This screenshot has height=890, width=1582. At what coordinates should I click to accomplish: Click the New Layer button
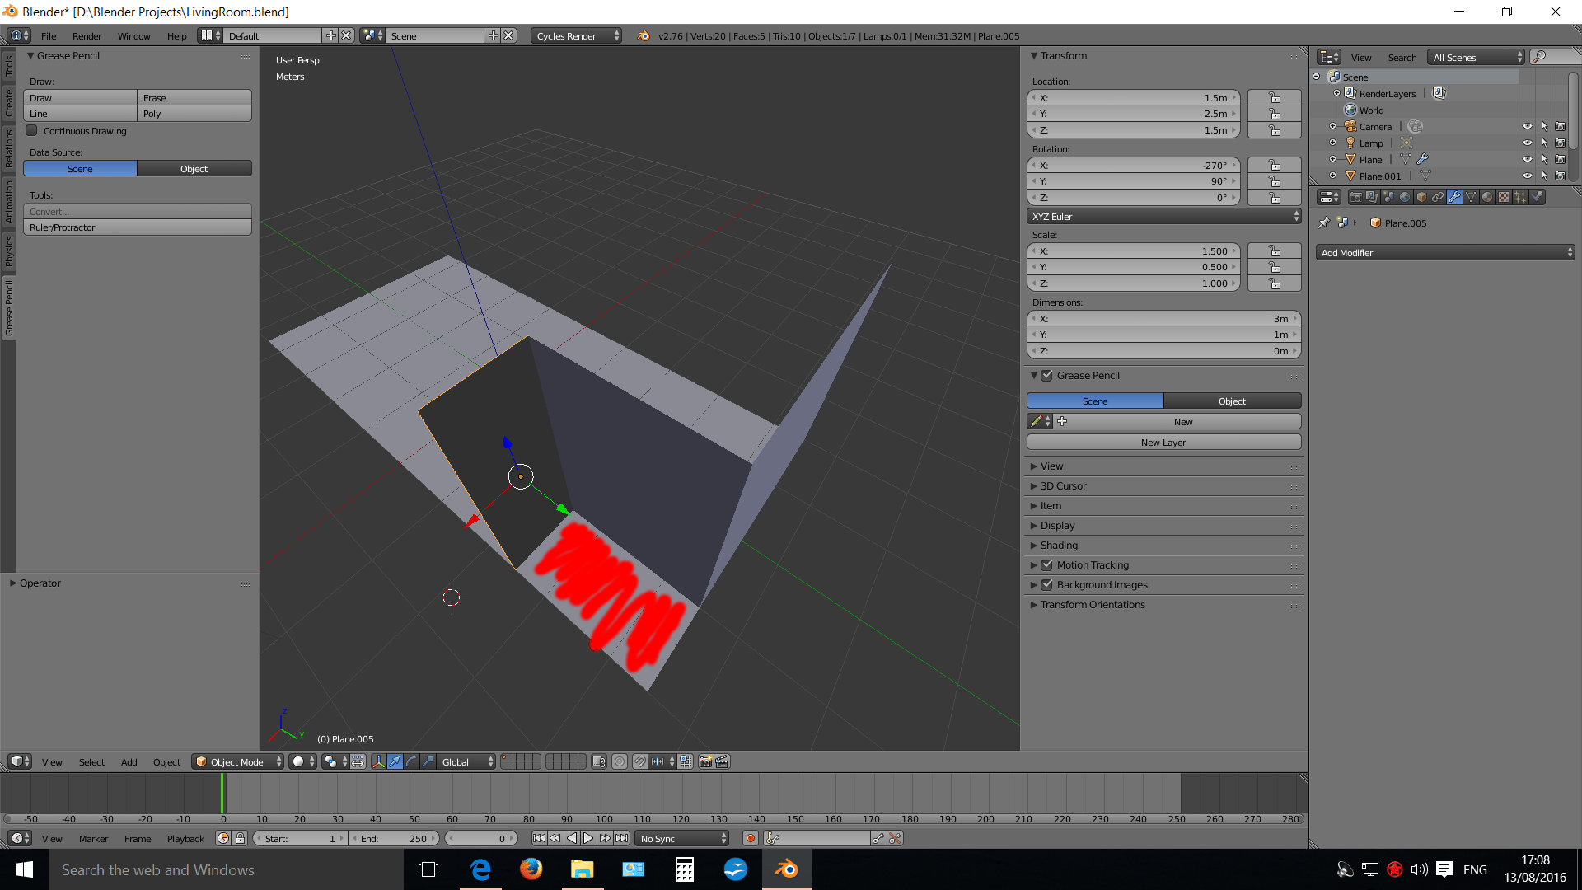1163,442
